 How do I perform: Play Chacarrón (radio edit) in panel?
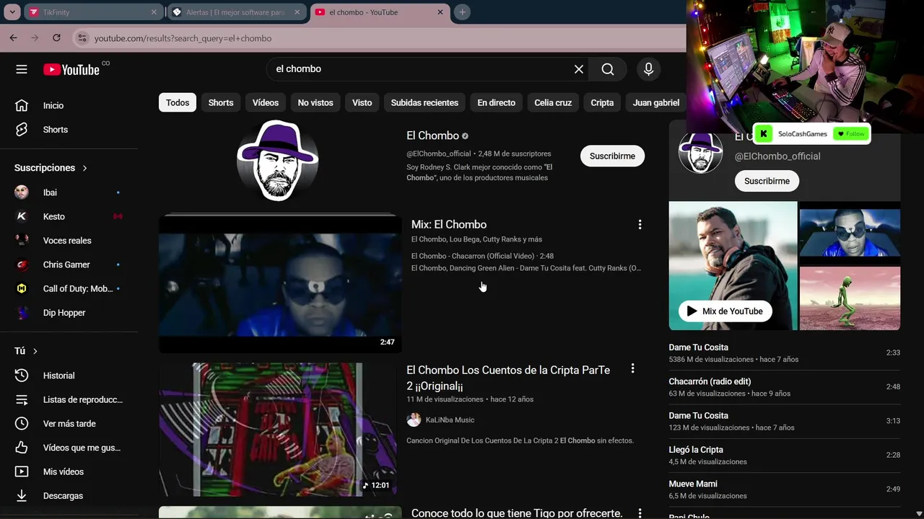click(785, 387)
